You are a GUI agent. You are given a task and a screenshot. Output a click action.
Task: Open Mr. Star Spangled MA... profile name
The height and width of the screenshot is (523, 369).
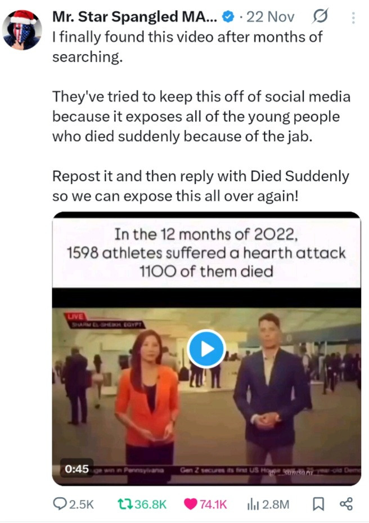coord(135,16)
